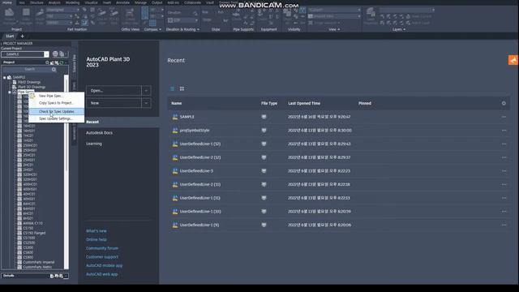Open the AutoCAD mobile app link
Viewport: 519px width, 292px height.
[x=105, y=265]
